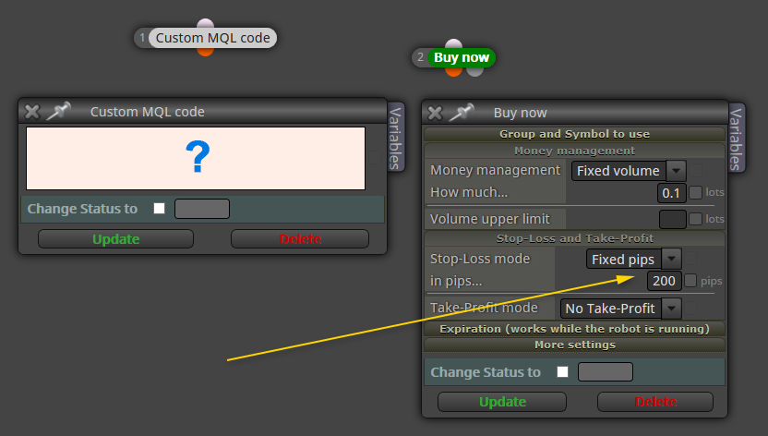Click the code area with question mark
Screen dimensions: 768x436
[x=196, y=158]
